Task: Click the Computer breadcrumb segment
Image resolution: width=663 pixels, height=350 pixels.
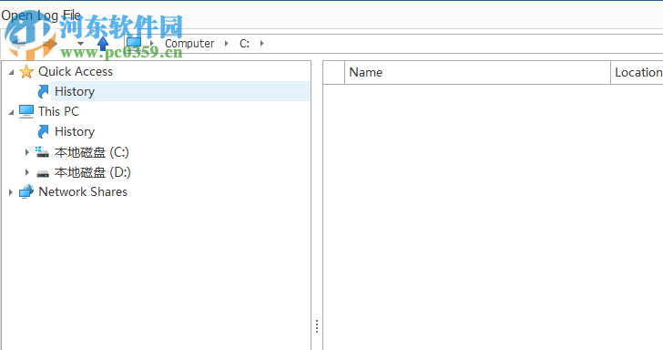Action: tap(189, 43)
